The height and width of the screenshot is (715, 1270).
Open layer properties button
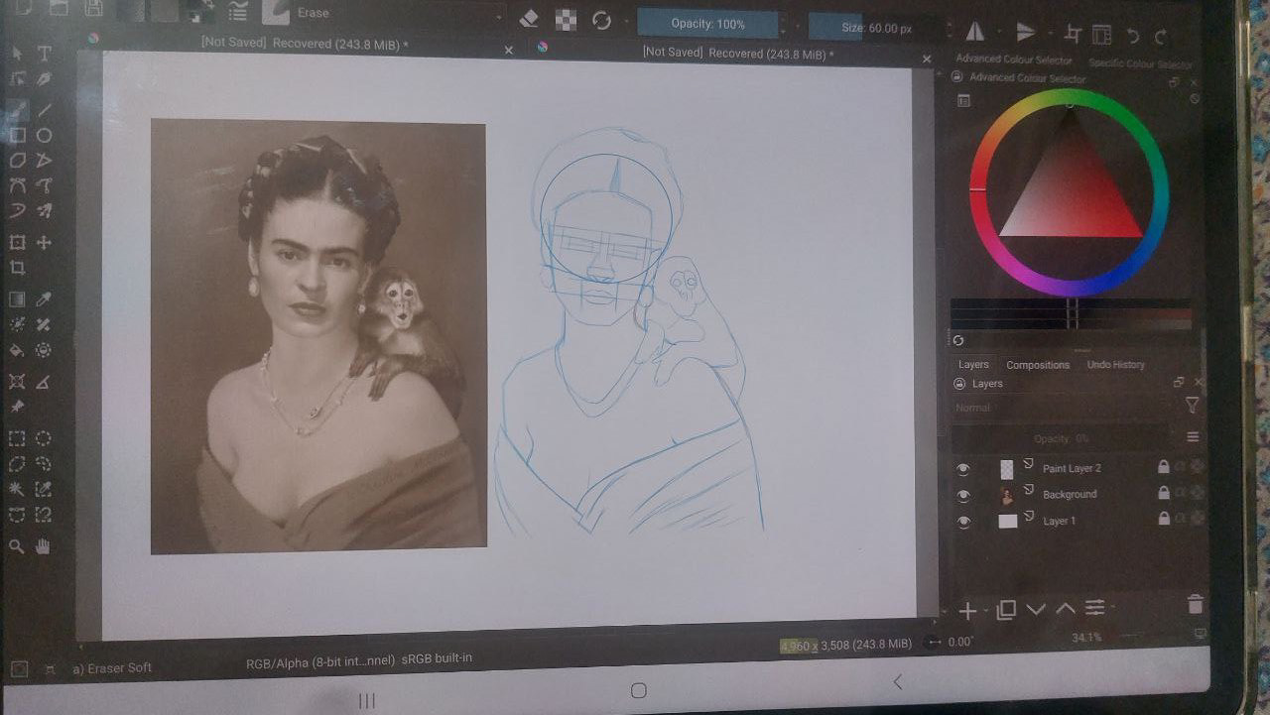[x=1095, y=607]
